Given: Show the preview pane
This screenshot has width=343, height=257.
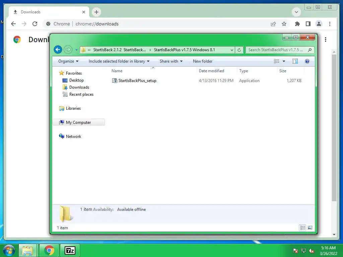Looking at the screenshot, I should [295, 61].
